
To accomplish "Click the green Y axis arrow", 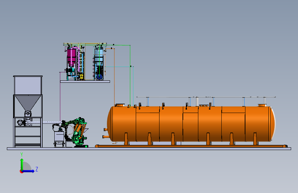I will 22,164.
